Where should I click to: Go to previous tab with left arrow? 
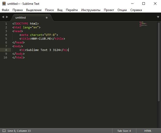coord(3,17)
